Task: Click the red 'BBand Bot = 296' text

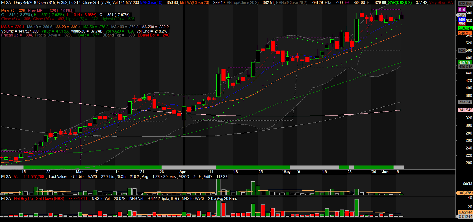Action: (153, 35)
